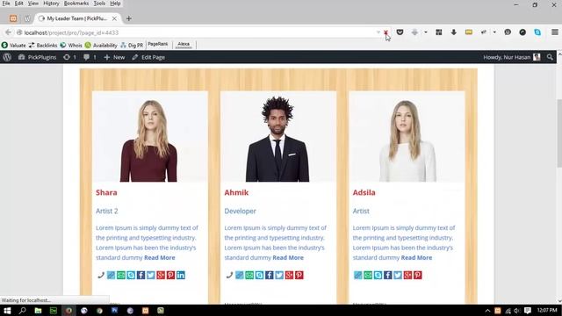
Task: Open the File menu
Action: point(6,4)
